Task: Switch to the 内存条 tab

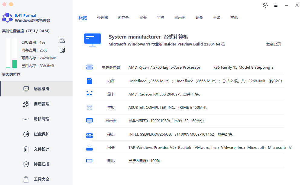Action: coord(123,18)
